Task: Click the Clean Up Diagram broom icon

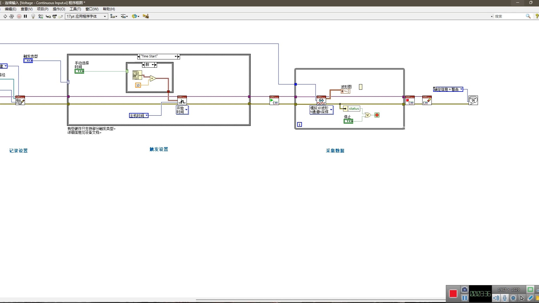Action: [x=146, y=16]
